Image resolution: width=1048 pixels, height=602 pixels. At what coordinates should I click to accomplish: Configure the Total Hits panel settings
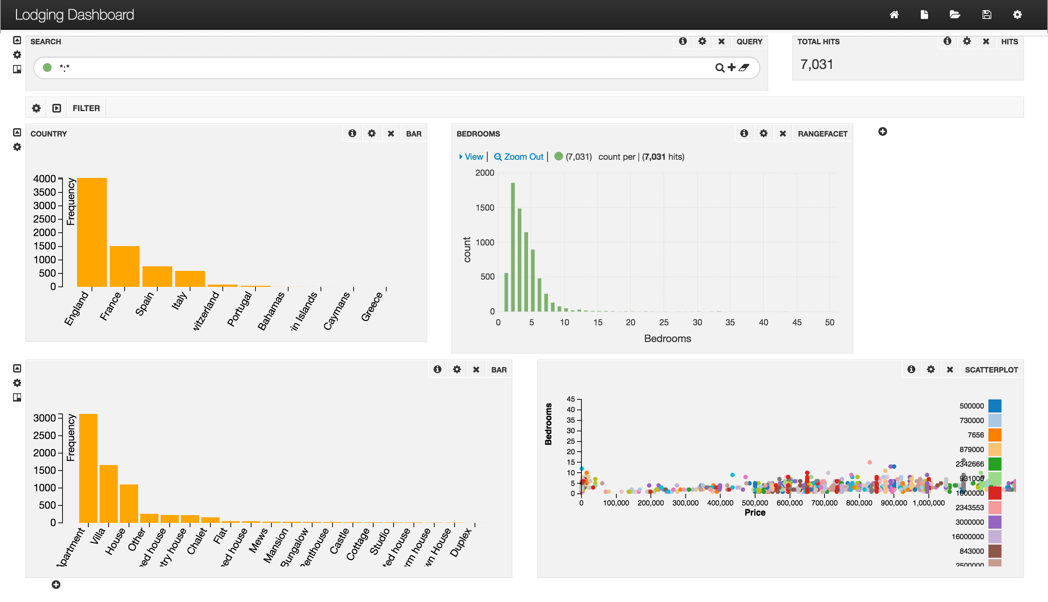click(967, 41)
